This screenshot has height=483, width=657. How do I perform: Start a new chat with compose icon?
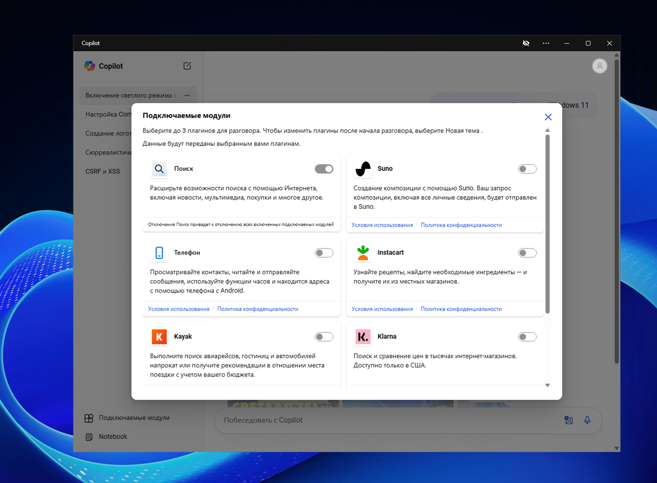(x=187, y=66)
